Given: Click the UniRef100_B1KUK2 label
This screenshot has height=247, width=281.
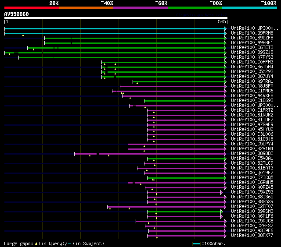Looking at the screenshot, I should point(252,115).
